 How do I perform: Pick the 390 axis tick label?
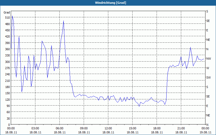pos(8,43)
